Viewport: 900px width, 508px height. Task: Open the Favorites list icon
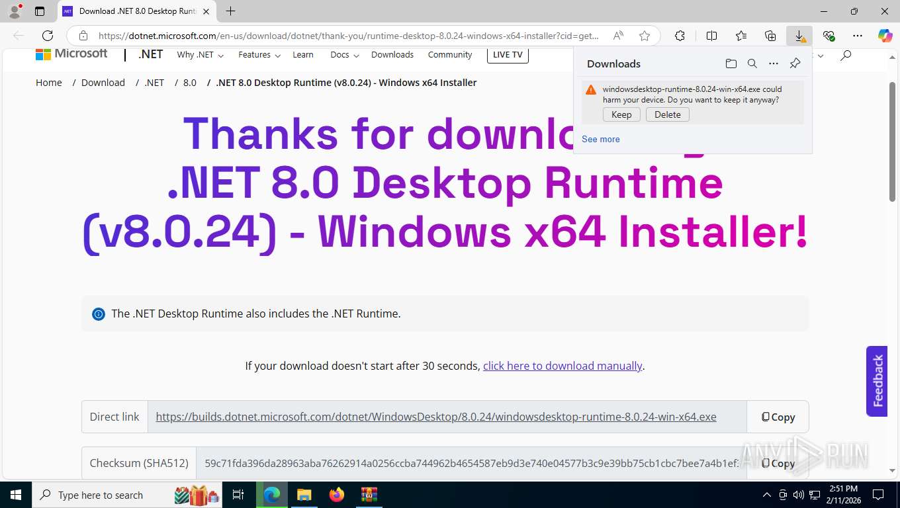click(x=741, y=36)
